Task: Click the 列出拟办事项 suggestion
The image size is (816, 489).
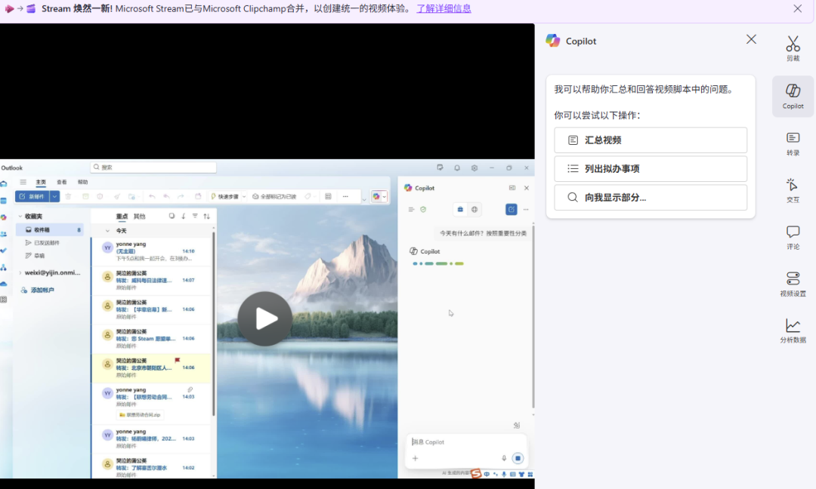Action: (x=650, y=169)
